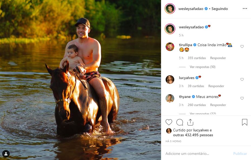
Task: Like tirullipa's comment
Action: (x=242, y=47)
